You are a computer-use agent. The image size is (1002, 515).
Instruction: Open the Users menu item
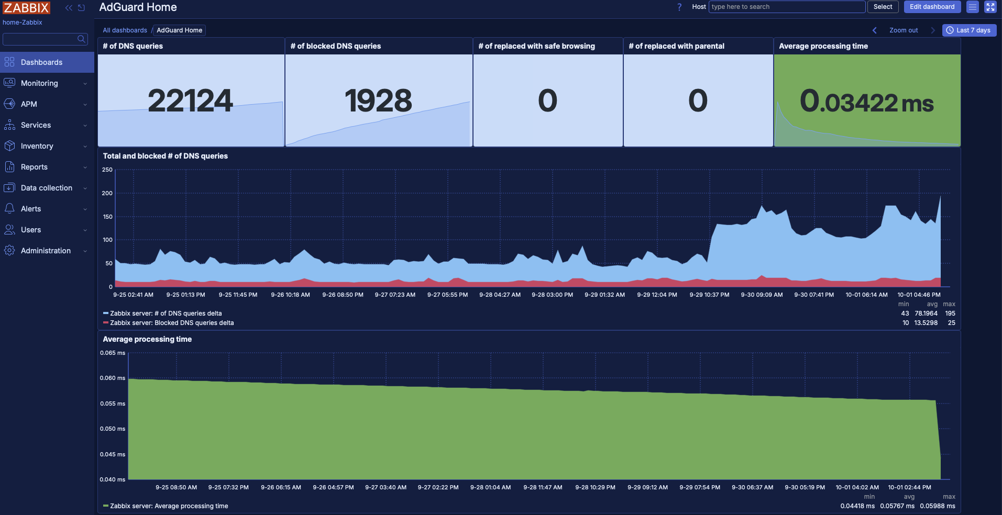click(47, 230)
